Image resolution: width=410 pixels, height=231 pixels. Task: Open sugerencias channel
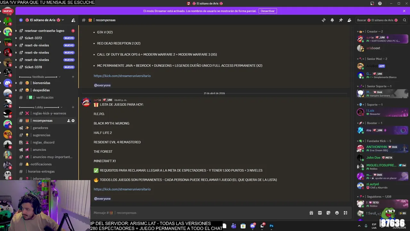click(47, 135)
